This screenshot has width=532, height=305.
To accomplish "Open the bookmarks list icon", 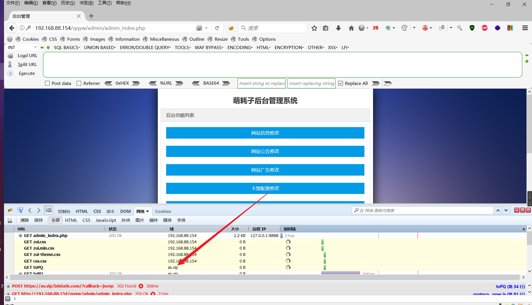I will (325, 28).
